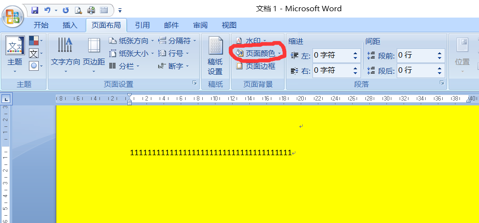
Task: Click the Redo icon
Action: click(65, 10)
